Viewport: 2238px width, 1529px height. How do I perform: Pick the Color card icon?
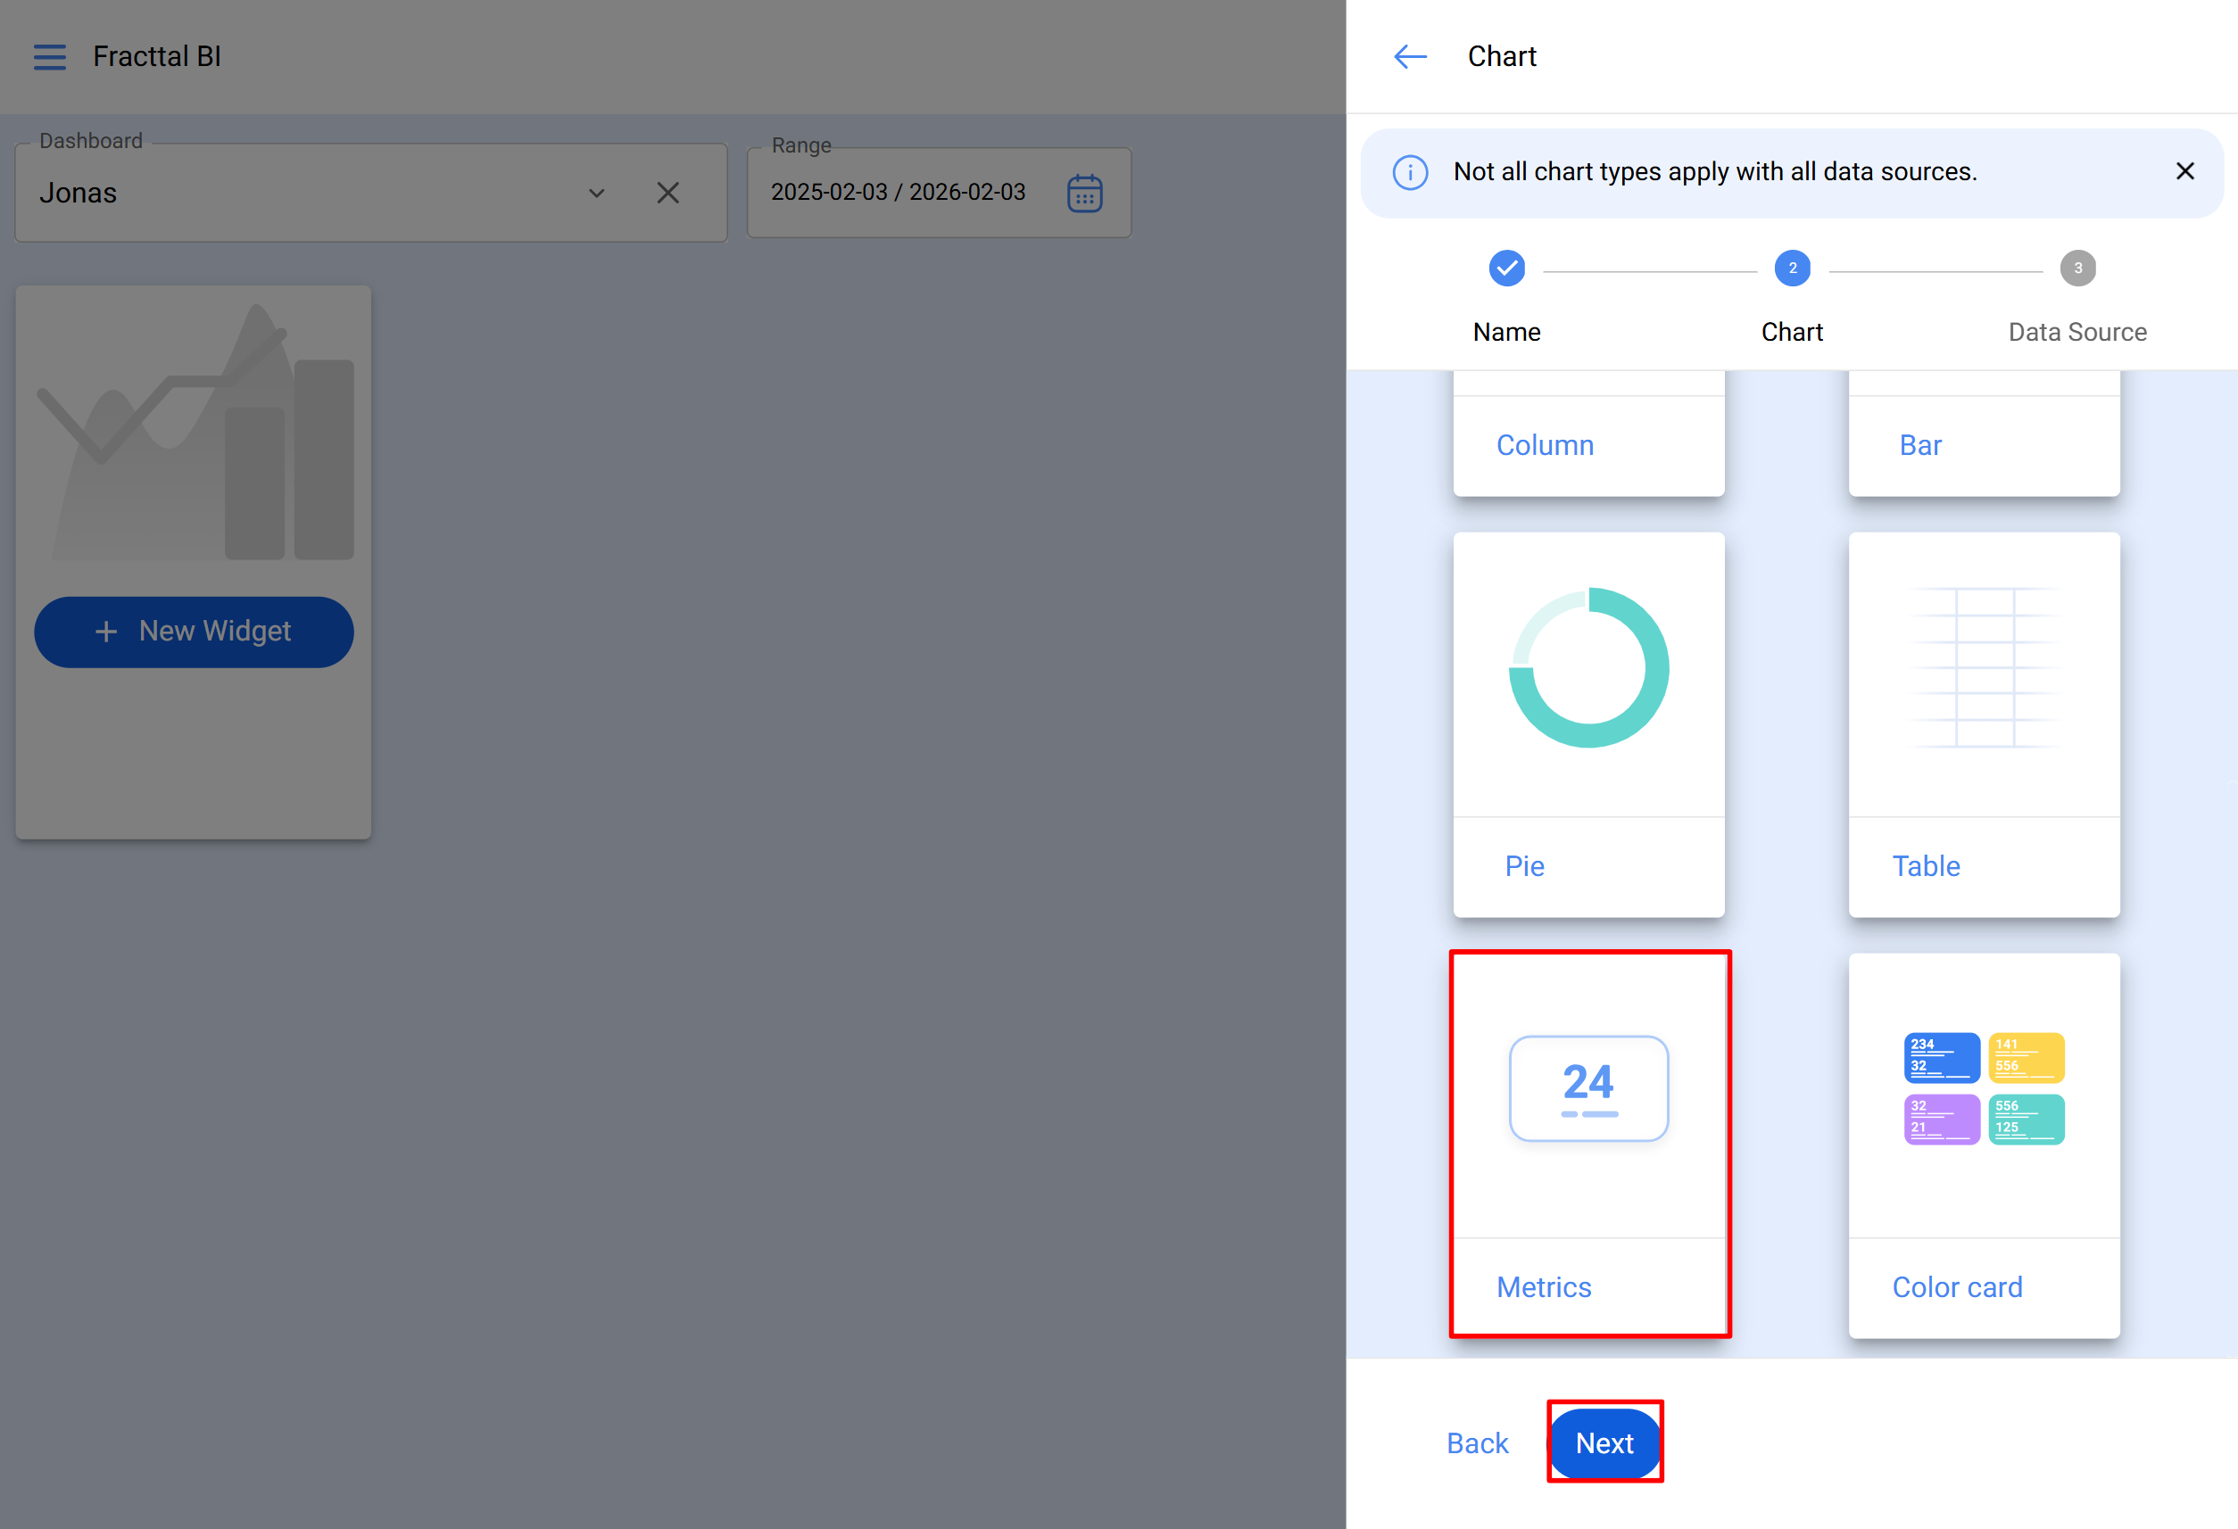[x=1984, y=1088]
